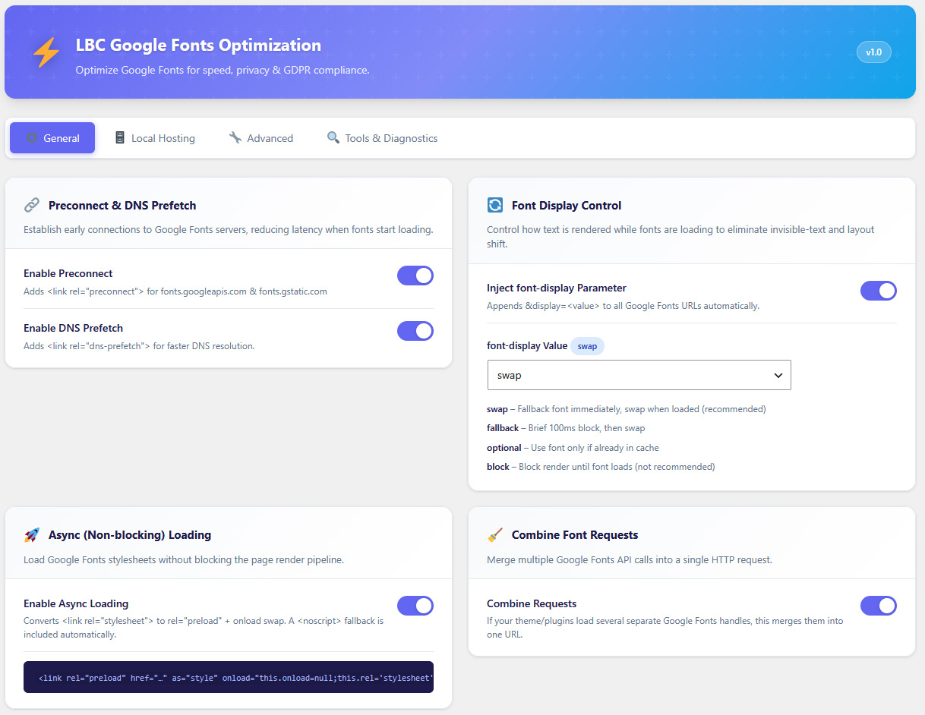This screenshot has width=925, height=715.
Task: Click the Enable Async Loading label
Action: click(x=76, y=603)
